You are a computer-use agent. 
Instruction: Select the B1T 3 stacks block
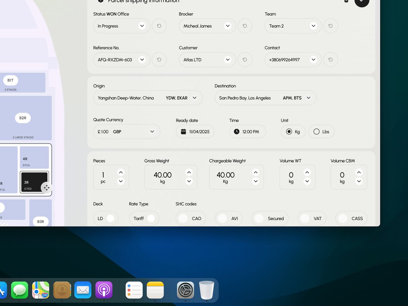[23, 83]
